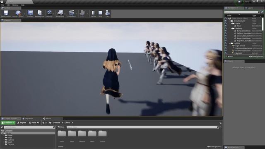This screenshot has height=149, width=265.
Task: Open the Cinematics clapperboard icon
Action: [x=71, y=13]
